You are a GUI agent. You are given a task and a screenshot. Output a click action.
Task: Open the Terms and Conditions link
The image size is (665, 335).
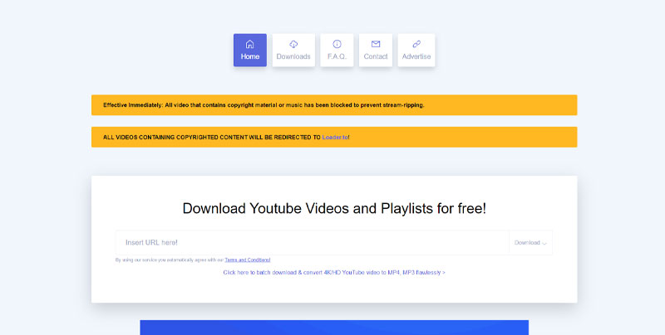[247, 260]
